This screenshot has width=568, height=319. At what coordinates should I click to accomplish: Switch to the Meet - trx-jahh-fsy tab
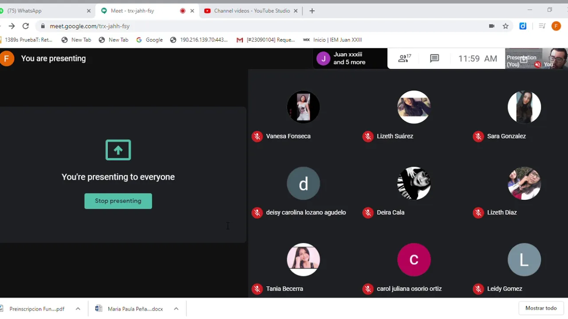146,11
